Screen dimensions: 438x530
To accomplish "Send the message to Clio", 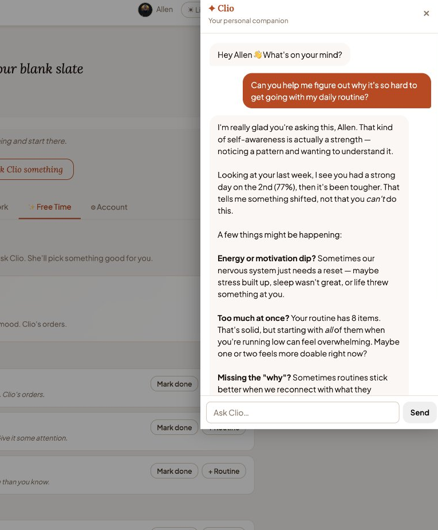I will click(420, 413).
